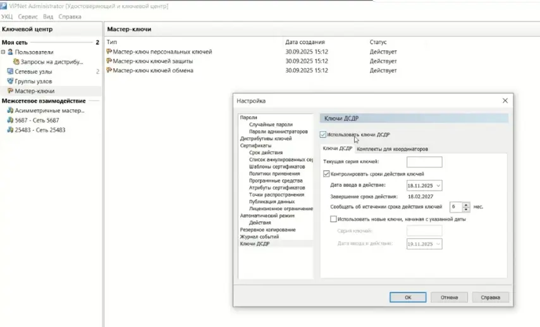Open the Сервис menu
The height and width of the screenshot is (327, 540).
pos(28,16)
